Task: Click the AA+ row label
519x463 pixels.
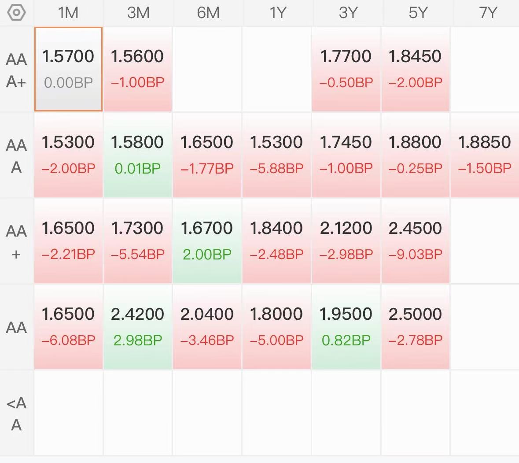Action: [16, 242]
